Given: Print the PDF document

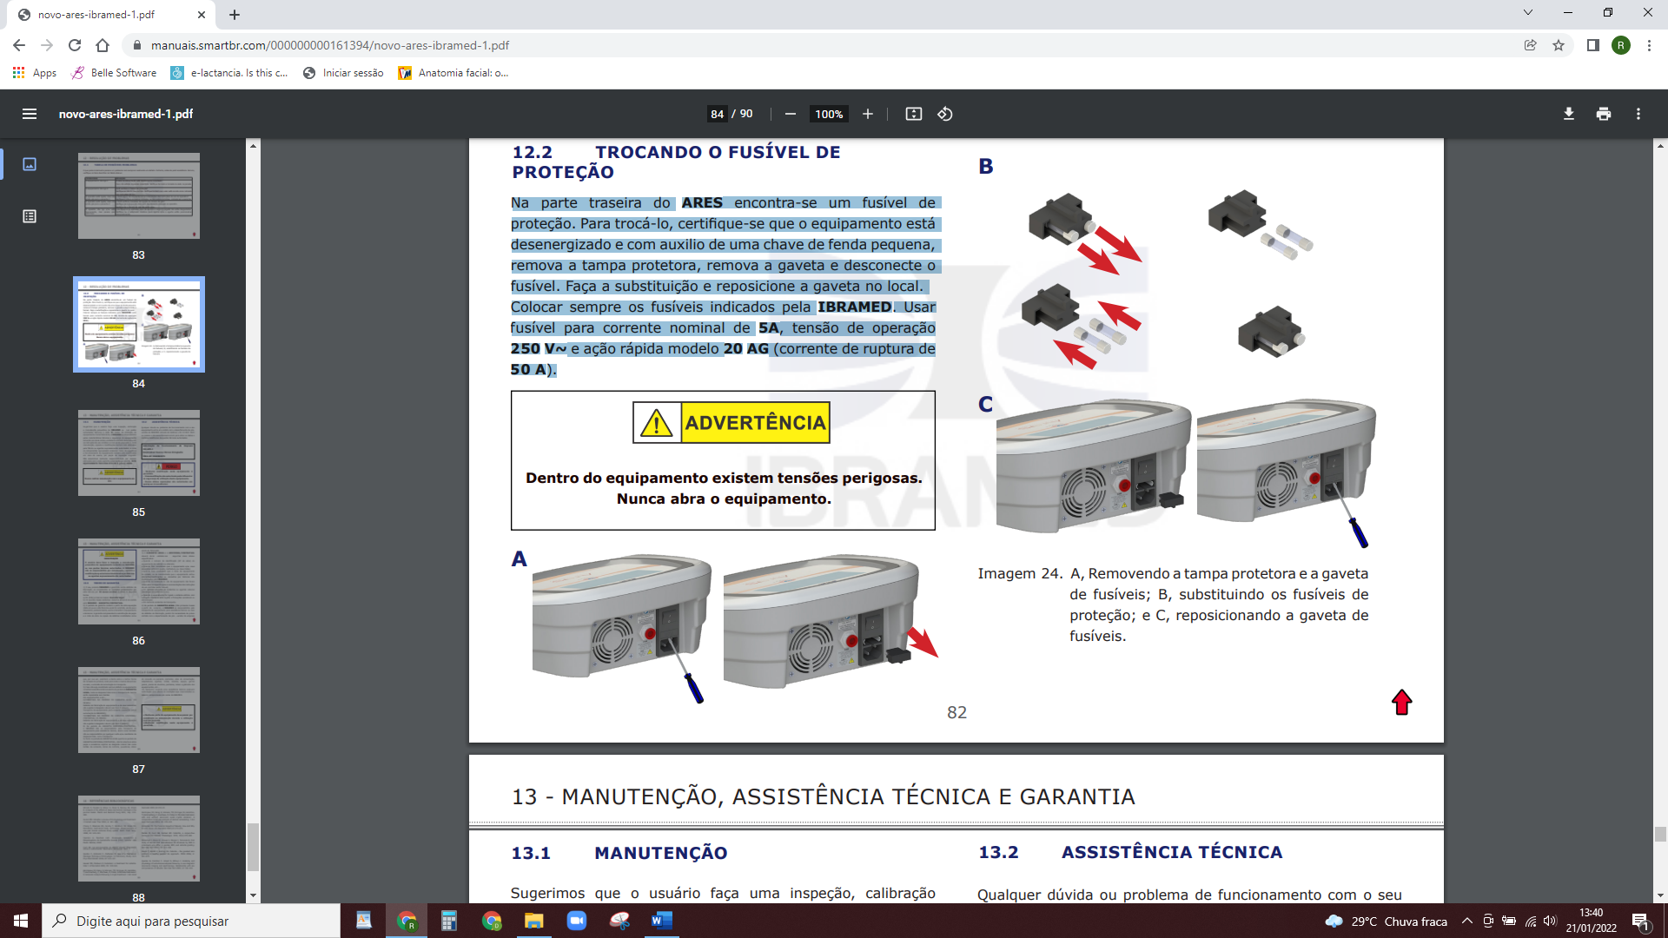Looking at the screenshot, I should click(1604, 114).
